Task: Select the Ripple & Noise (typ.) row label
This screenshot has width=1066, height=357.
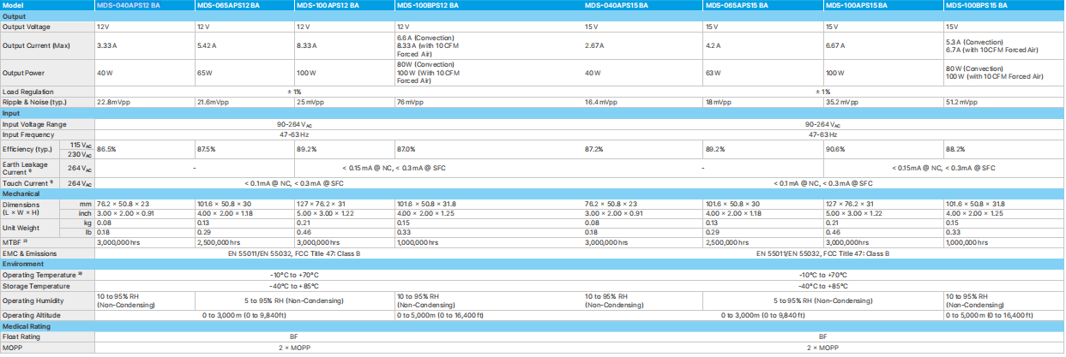Action: click(x=35, y=102)
